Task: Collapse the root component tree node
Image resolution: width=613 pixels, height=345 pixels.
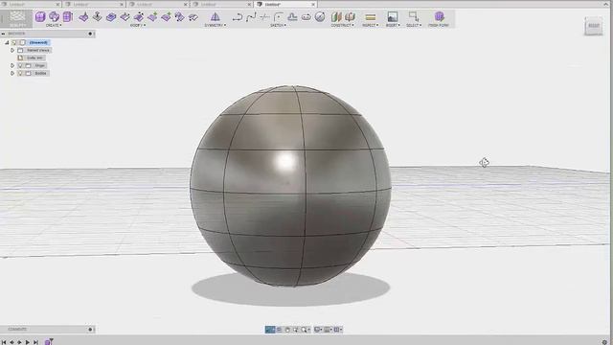Action: tap(7, 42)
